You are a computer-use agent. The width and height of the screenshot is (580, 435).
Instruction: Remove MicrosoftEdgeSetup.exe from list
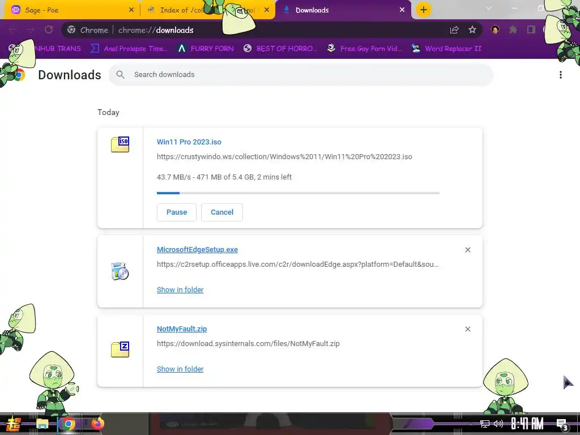click(467, 250)
